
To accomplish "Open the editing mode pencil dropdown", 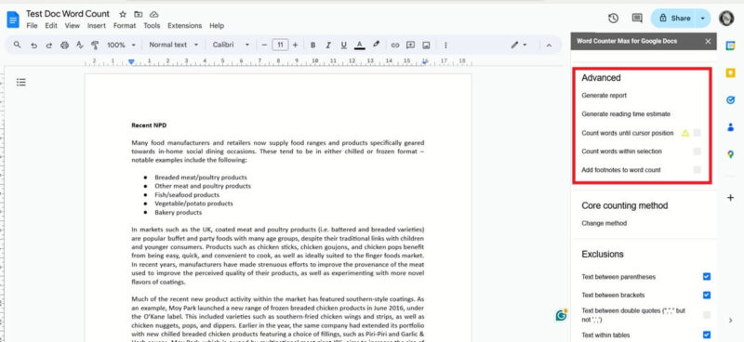I will click(519, 45).
